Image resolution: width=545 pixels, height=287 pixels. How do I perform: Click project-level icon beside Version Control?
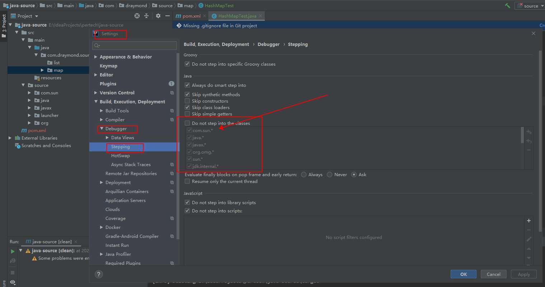point(172,93)
